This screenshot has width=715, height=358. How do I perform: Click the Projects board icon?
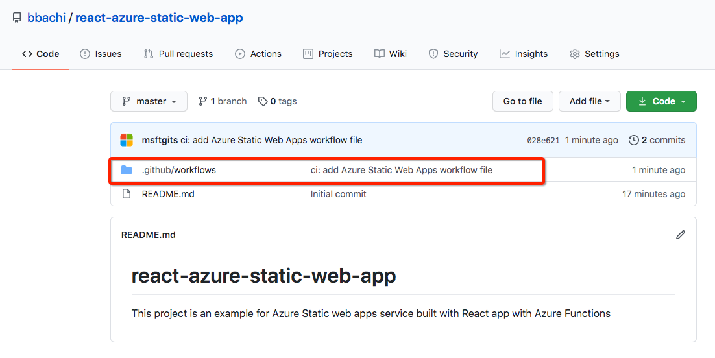point(308,54)
